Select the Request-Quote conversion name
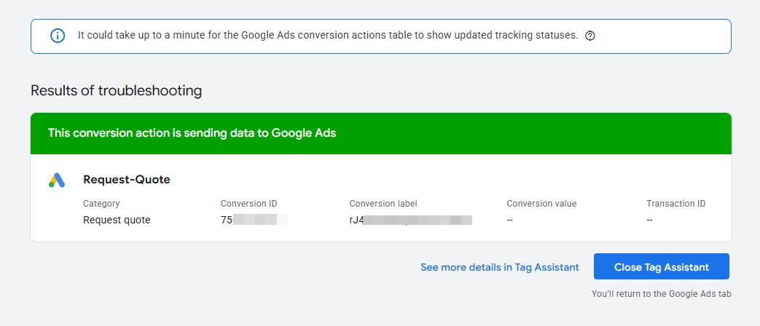The height and width of the screenshot is (326, 760). (x=127, y=180)
